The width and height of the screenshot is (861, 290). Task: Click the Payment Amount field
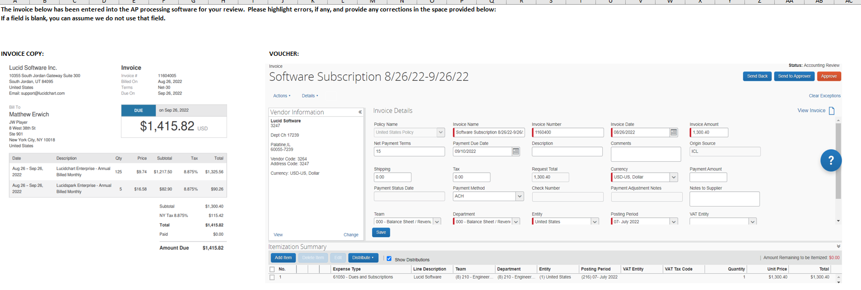pos(708,177)
